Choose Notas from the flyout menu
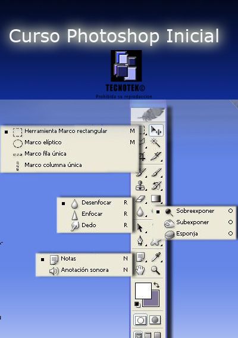Screen dimensions: 238x338 (x=84, y=259)
